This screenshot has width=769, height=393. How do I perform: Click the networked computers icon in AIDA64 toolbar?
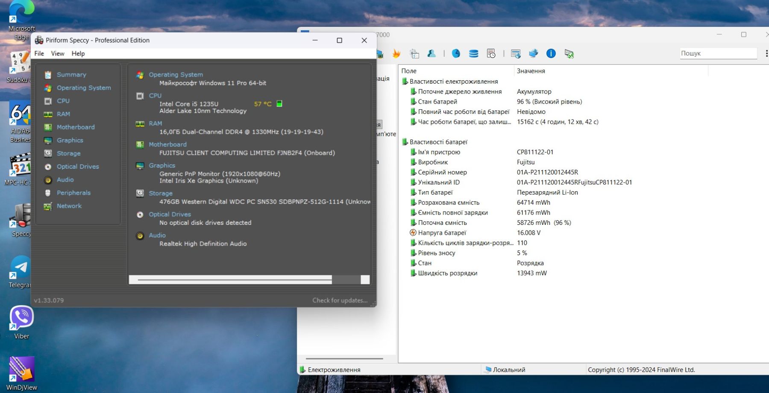click(533, 53)
